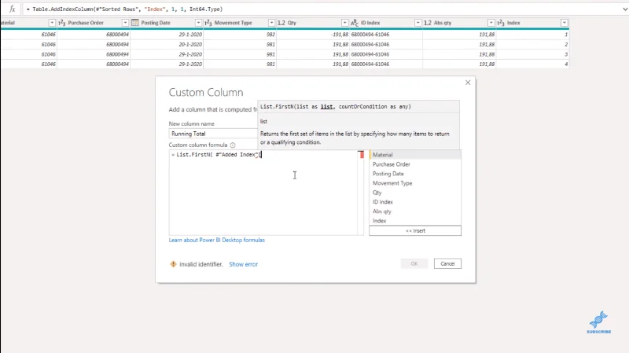
Task: Click the Qty decimal type icon
Action: click(x=281, y=23)
